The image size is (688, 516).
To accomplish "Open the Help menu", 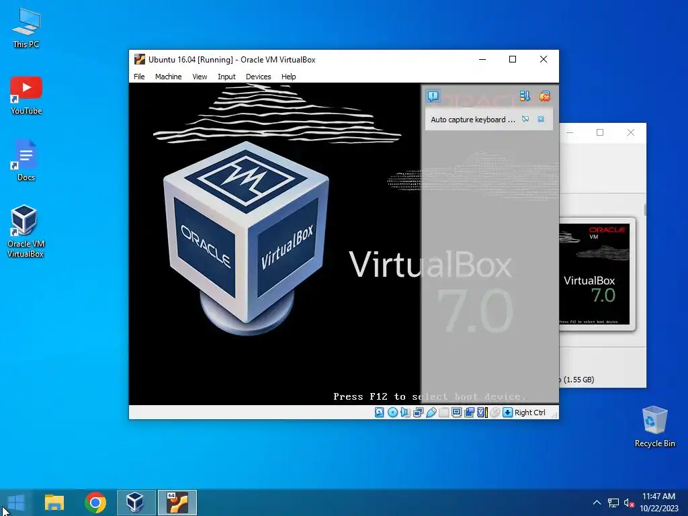I will [289, 77].
